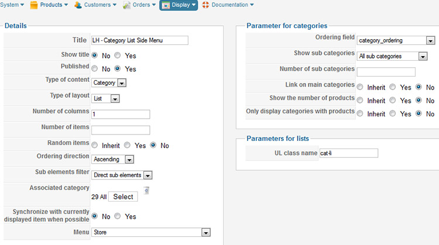439x245 pixels.
Task: Set Show title to Yes
Action: pos(118,56)
